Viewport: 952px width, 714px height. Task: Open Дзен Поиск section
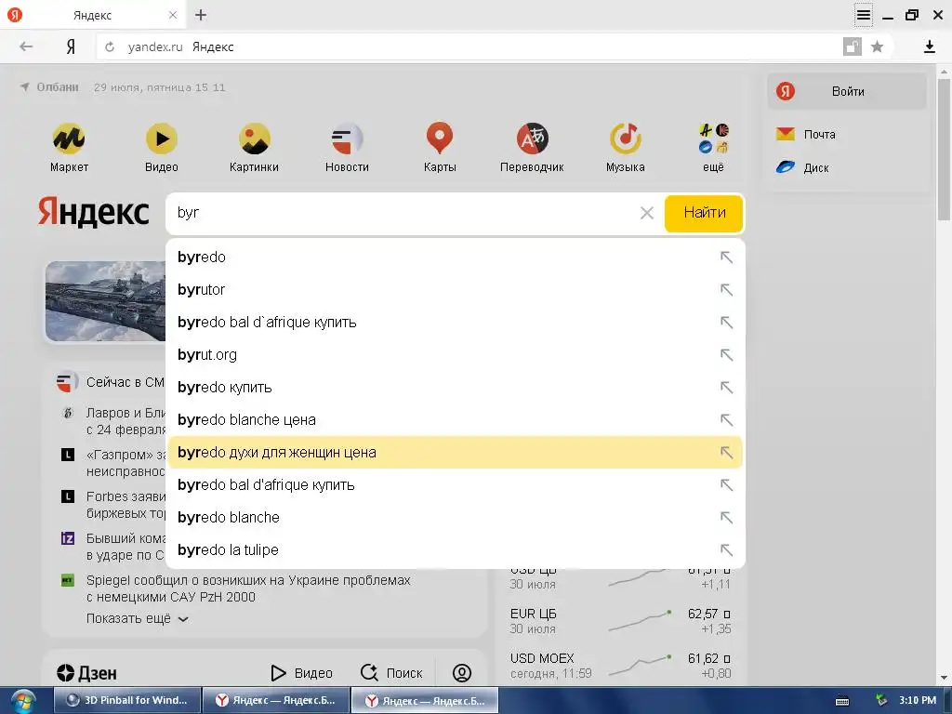point(391,673)
